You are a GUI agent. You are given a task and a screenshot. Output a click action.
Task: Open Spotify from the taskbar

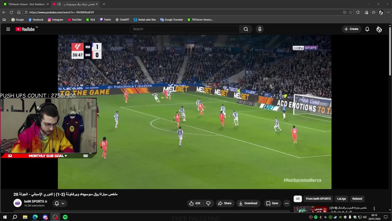pos(65,217)
